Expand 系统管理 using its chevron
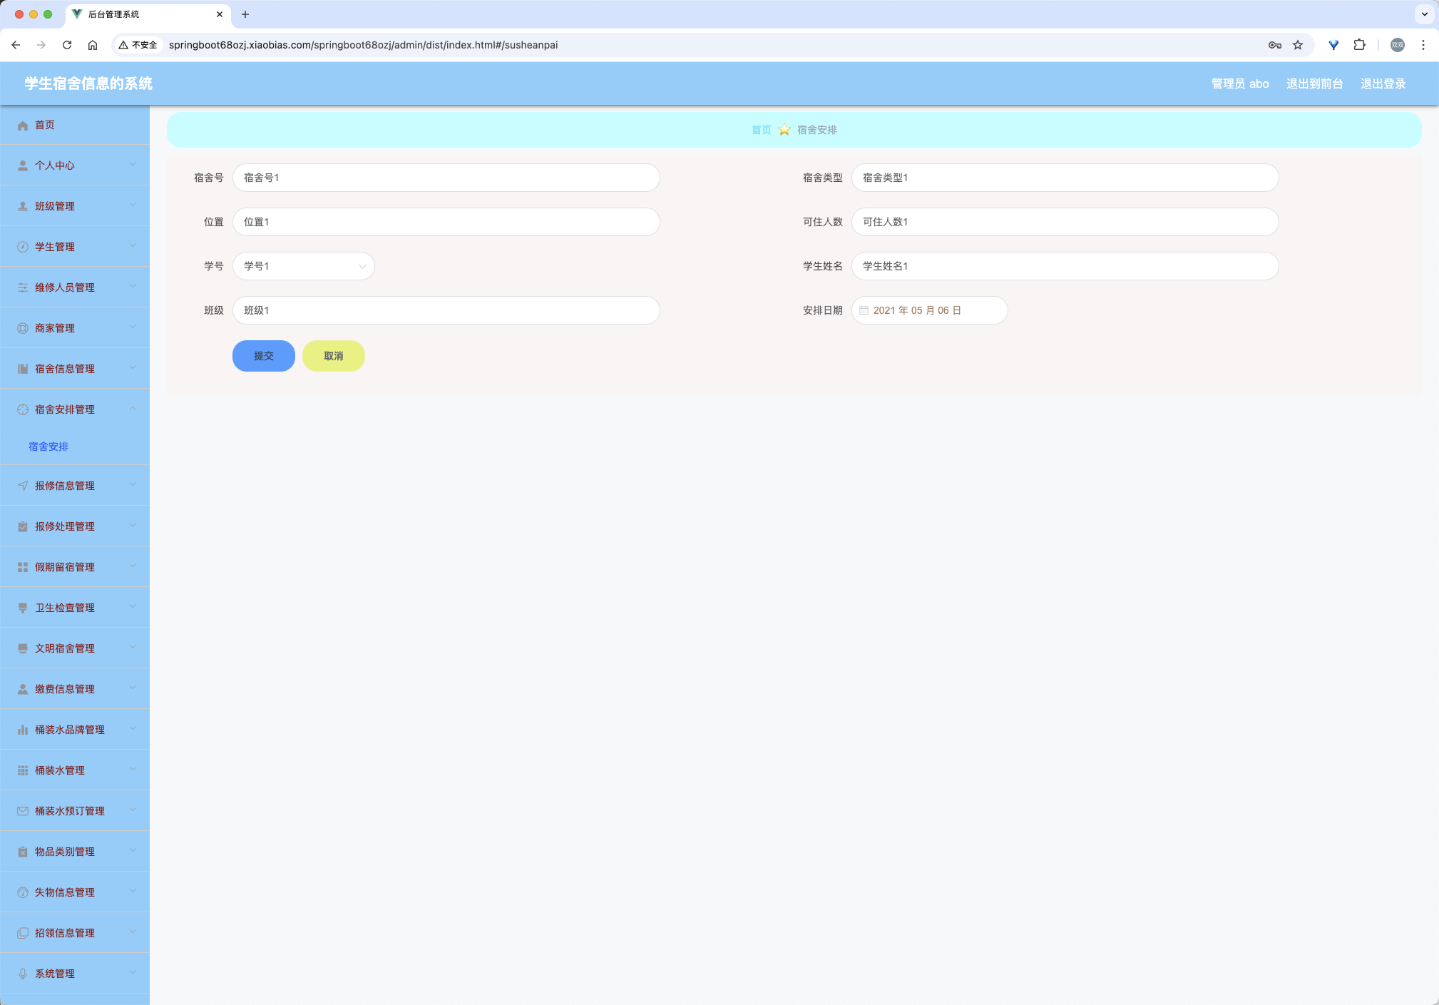Screen dimensions: 1439x1005 pyautogui.click(x=133, y=973)
